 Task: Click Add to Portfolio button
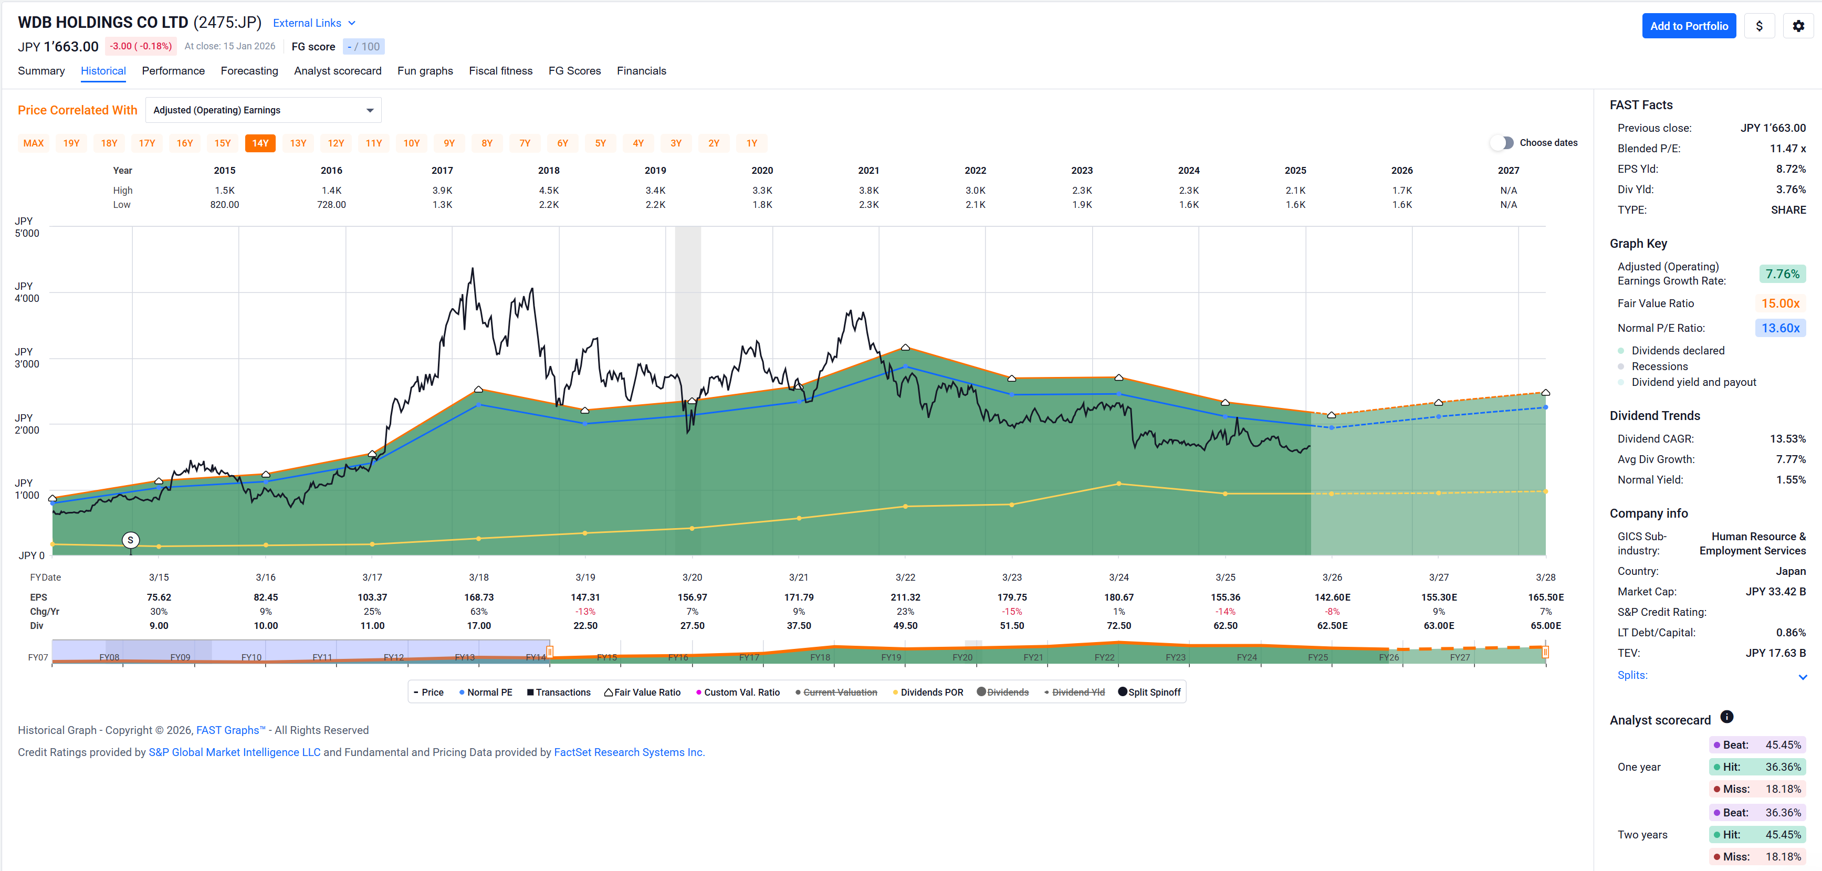1688,26
